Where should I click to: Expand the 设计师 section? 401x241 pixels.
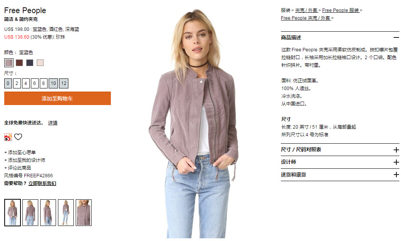pos(396,162)
